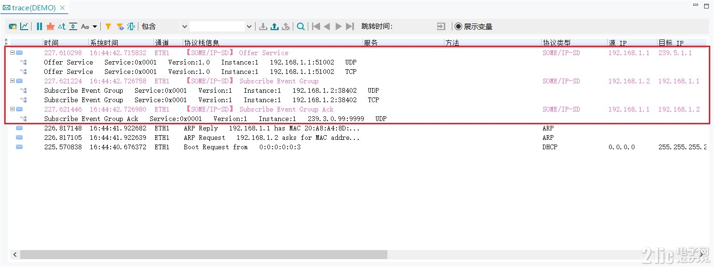This screenshot has height=267, width=714.
Task: Click the yellow filter funnel icon
Action: (108, 26)
